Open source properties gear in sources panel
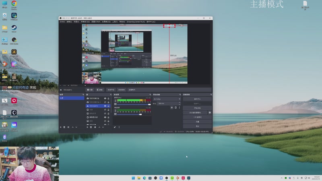 95,127
